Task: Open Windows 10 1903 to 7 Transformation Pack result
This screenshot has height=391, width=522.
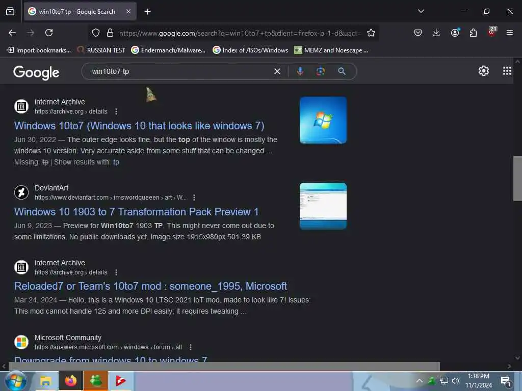Action: point(136,212)
